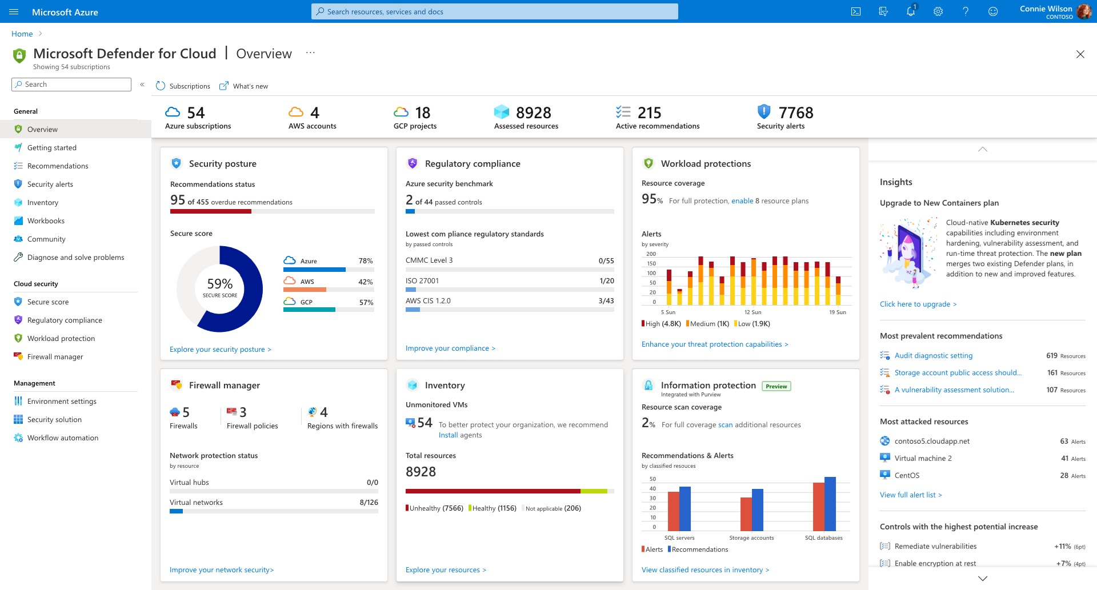Select the Workflow automation icon
This screenshot has width=1097, height=590.
pyautogui.click(x=19, y=438)
